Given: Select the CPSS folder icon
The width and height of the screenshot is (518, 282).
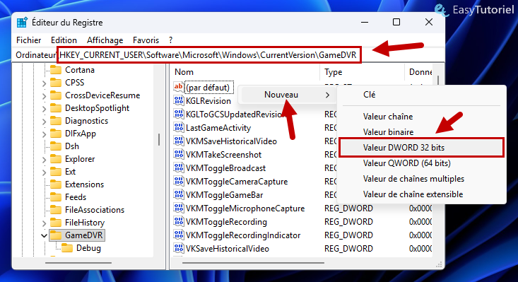Looking at the screenshot, I should click(x=56, y=83).
